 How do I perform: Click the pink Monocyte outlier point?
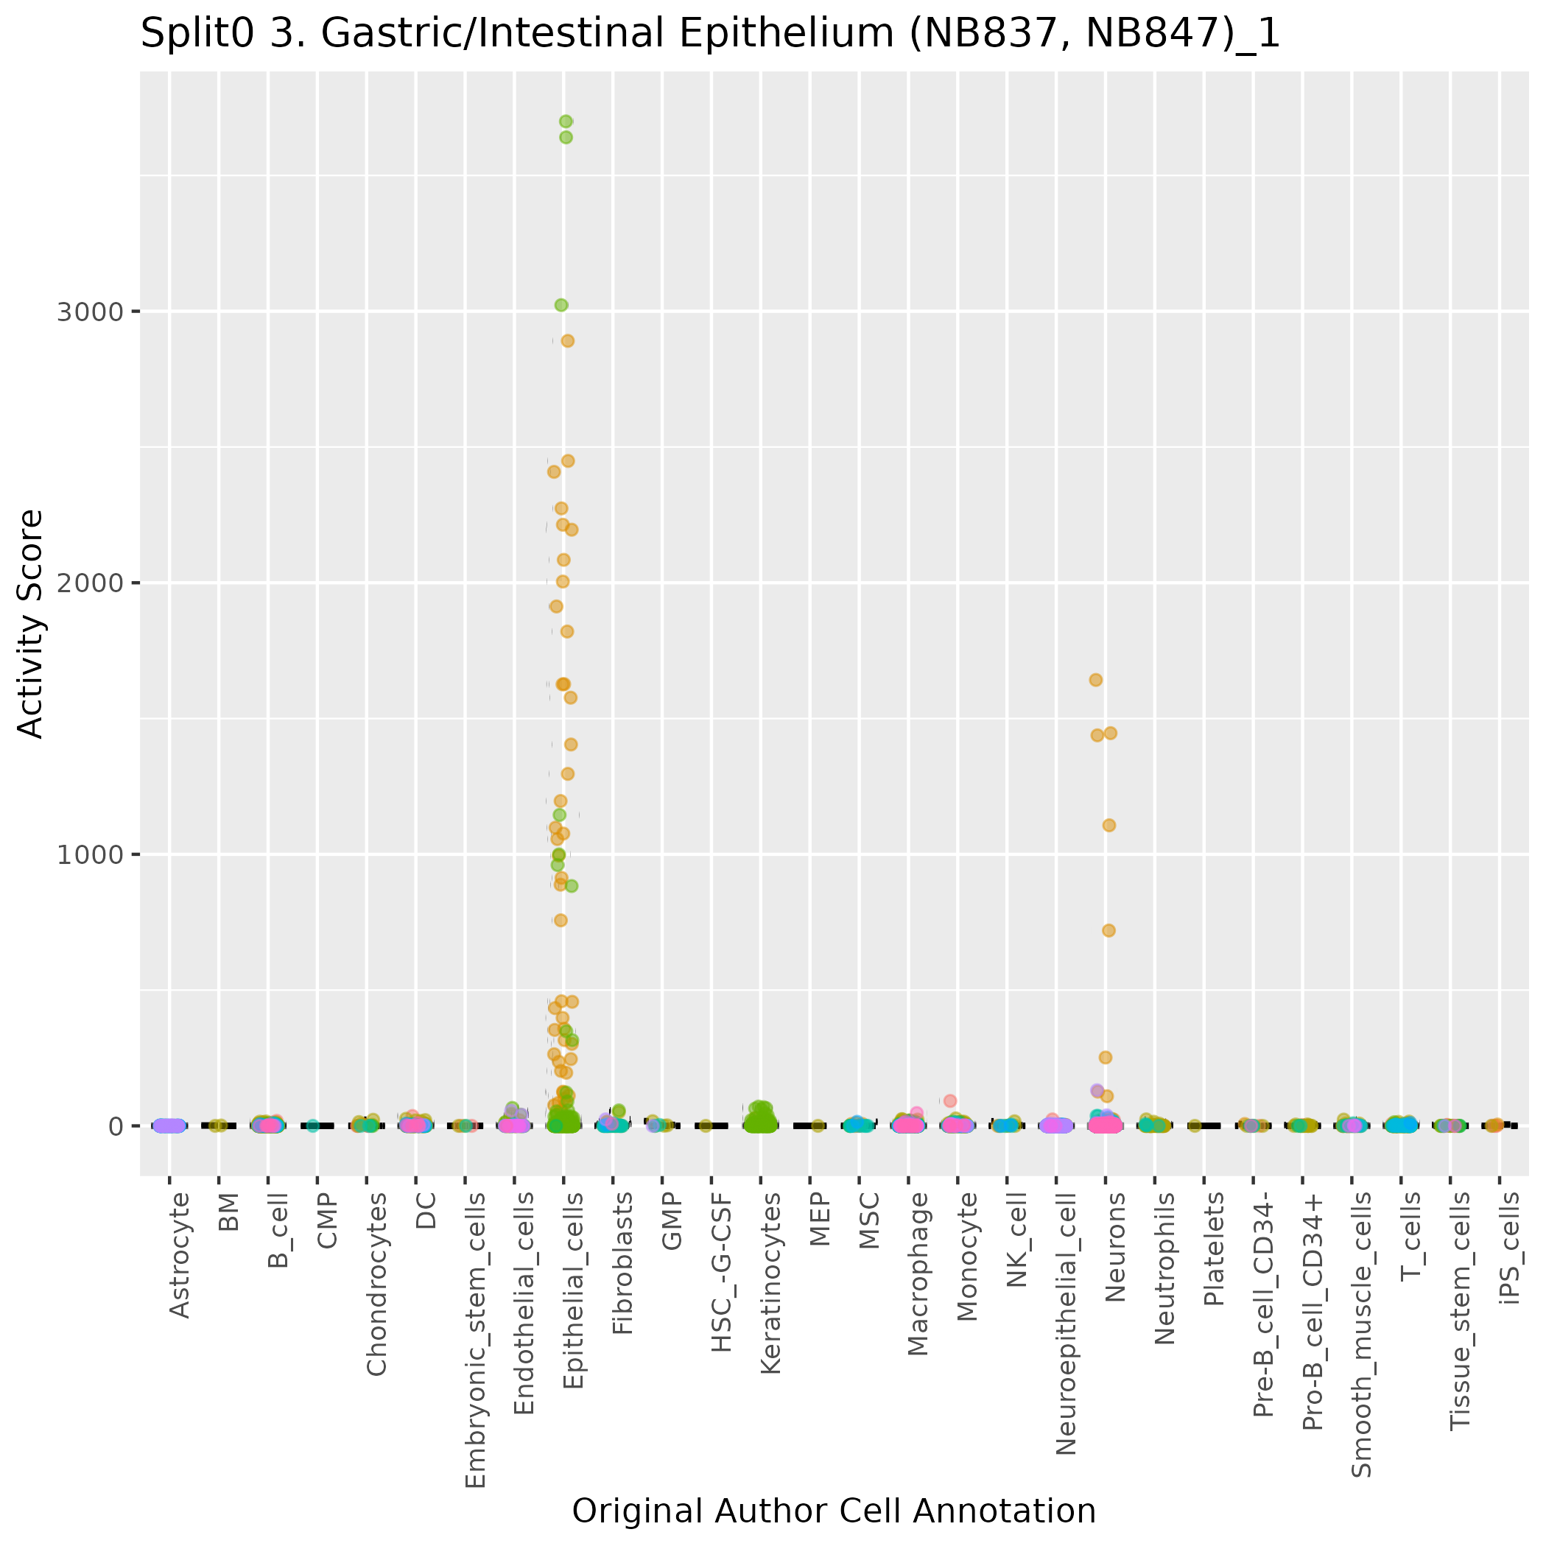click(950, 1101)
